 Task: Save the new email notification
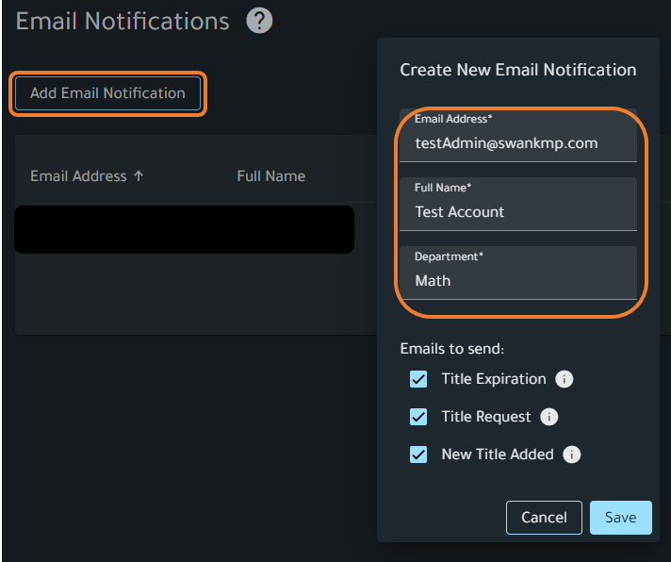[620, 518]
